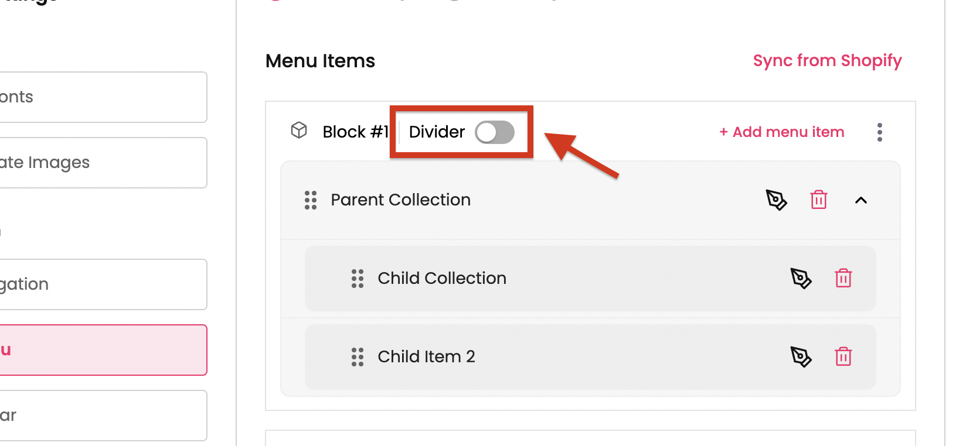The image size is (973, 446).
Task: Open the sidebar item ending in "ate Images"
Action: (x=103, y=163)
